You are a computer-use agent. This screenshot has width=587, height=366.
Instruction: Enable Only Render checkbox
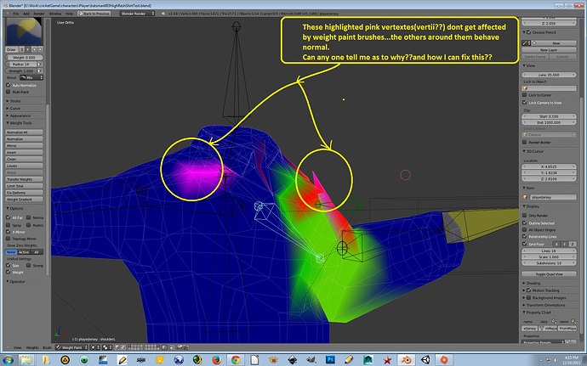pos(525,216)
